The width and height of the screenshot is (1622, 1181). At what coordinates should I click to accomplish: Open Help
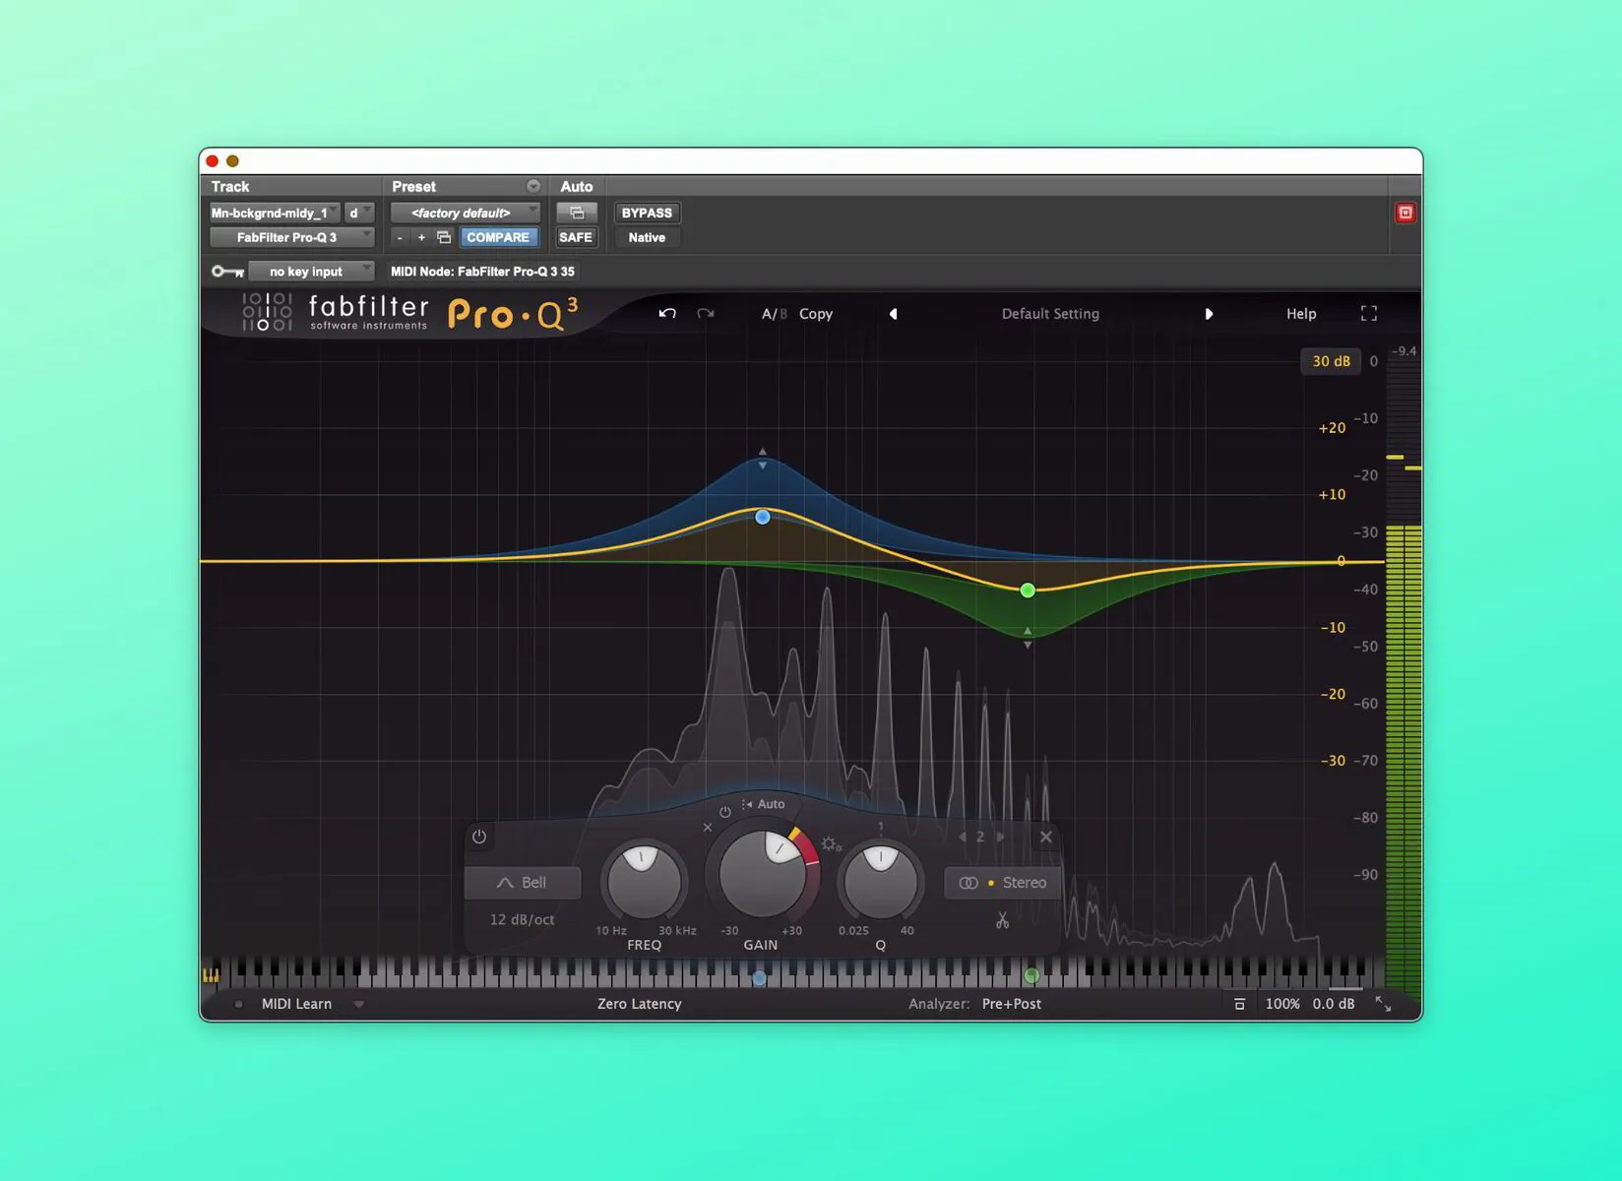click(1300, 313)
